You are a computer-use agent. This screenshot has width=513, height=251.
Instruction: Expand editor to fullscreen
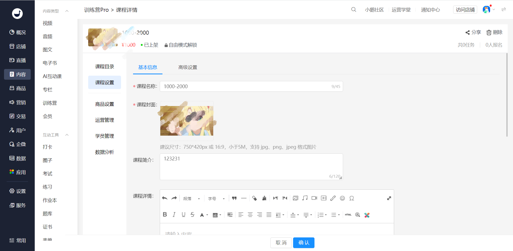(389, 198)
